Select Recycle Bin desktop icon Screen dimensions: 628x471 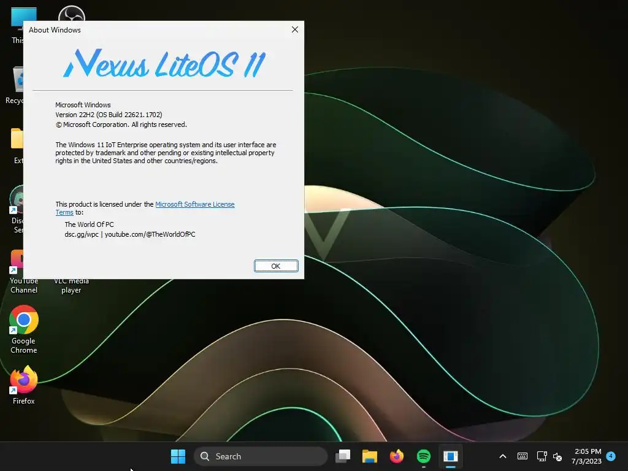click(15, 86)
